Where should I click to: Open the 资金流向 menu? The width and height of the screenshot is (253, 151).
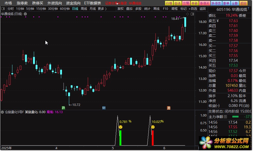(73, 3)
